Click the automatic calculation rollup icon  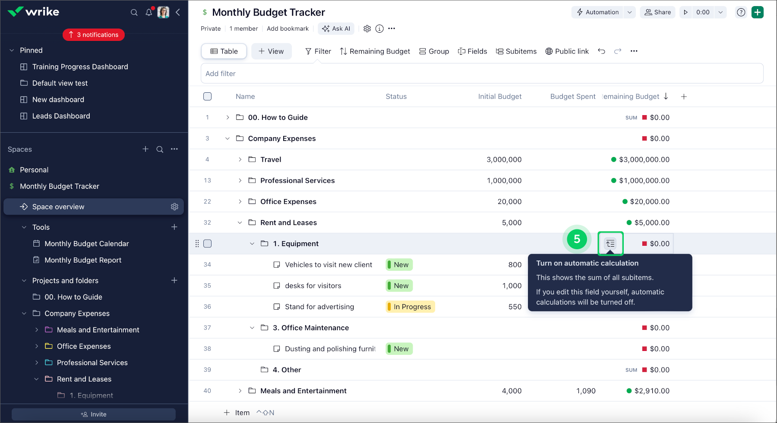(610, 244)
